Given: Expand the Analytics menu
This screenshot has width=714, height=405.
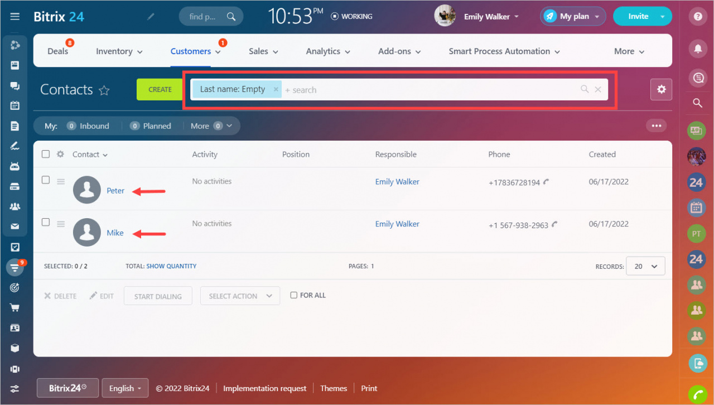Looking at the screenshot, I should point(328,51).
